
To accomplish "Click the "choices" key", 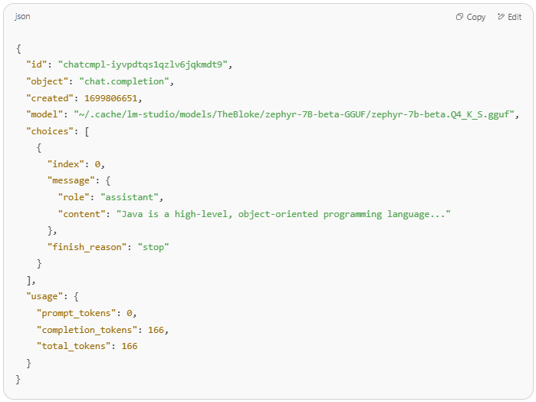I will click(50, 131).
